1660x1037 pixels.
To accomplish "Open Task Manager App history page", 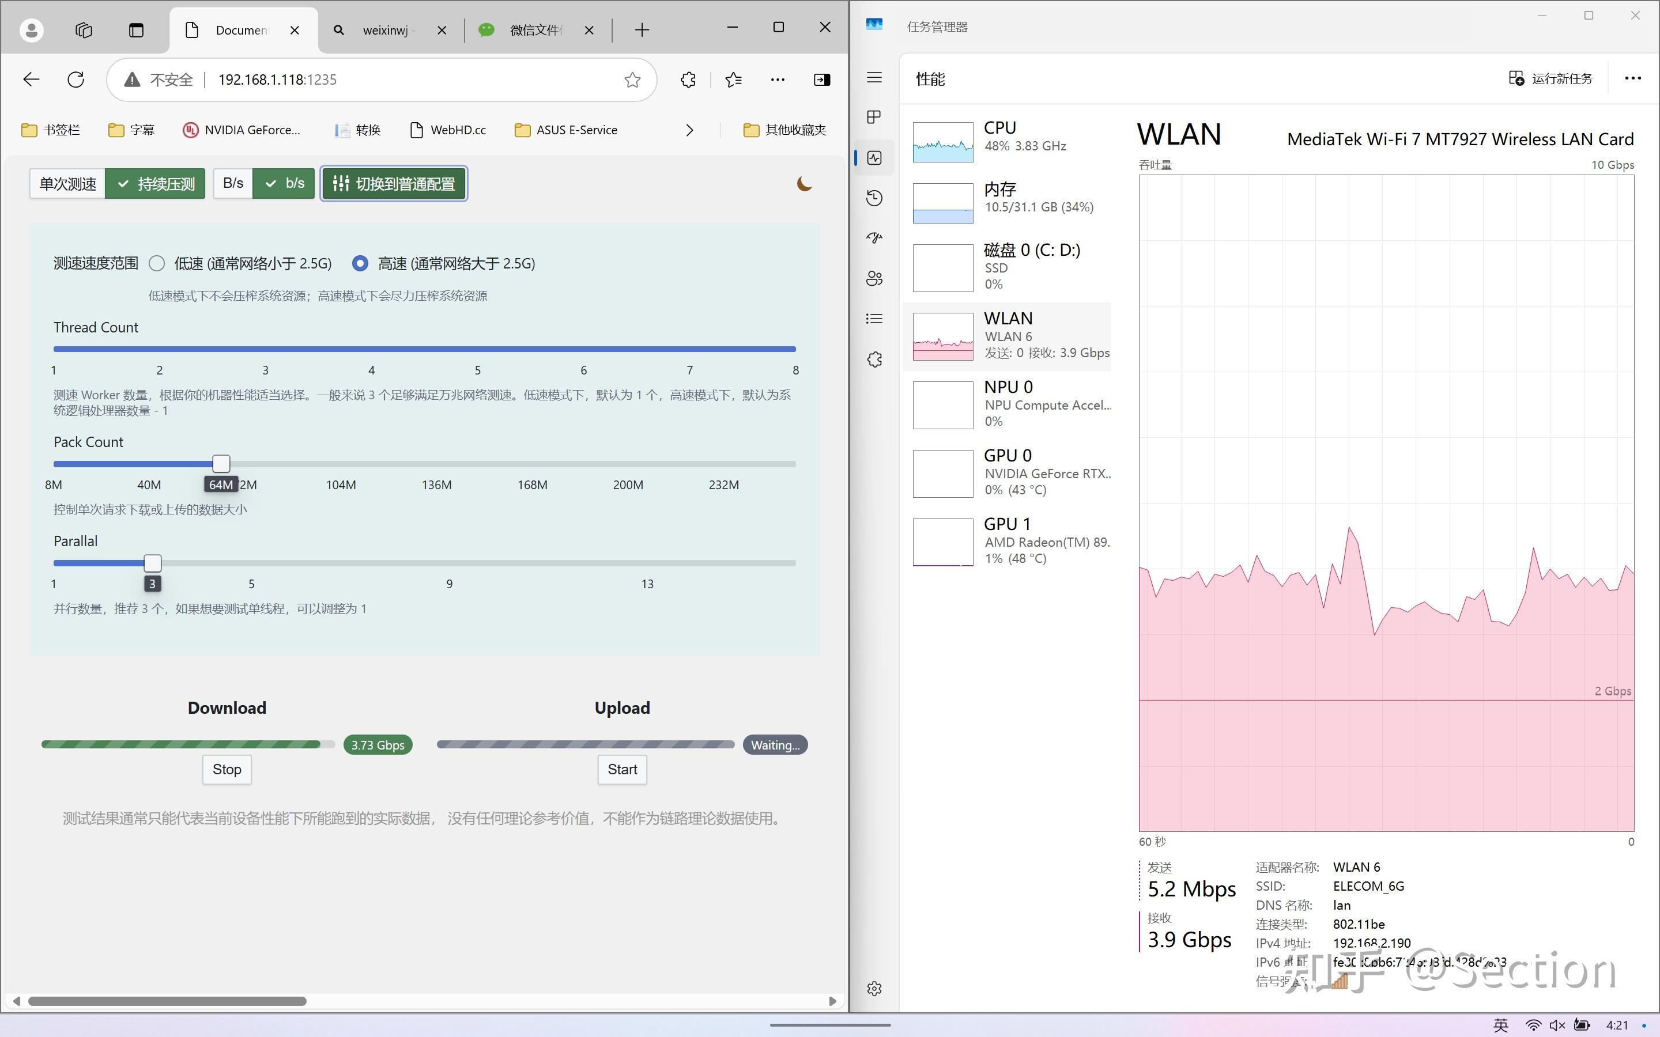I will click(874, 198).
